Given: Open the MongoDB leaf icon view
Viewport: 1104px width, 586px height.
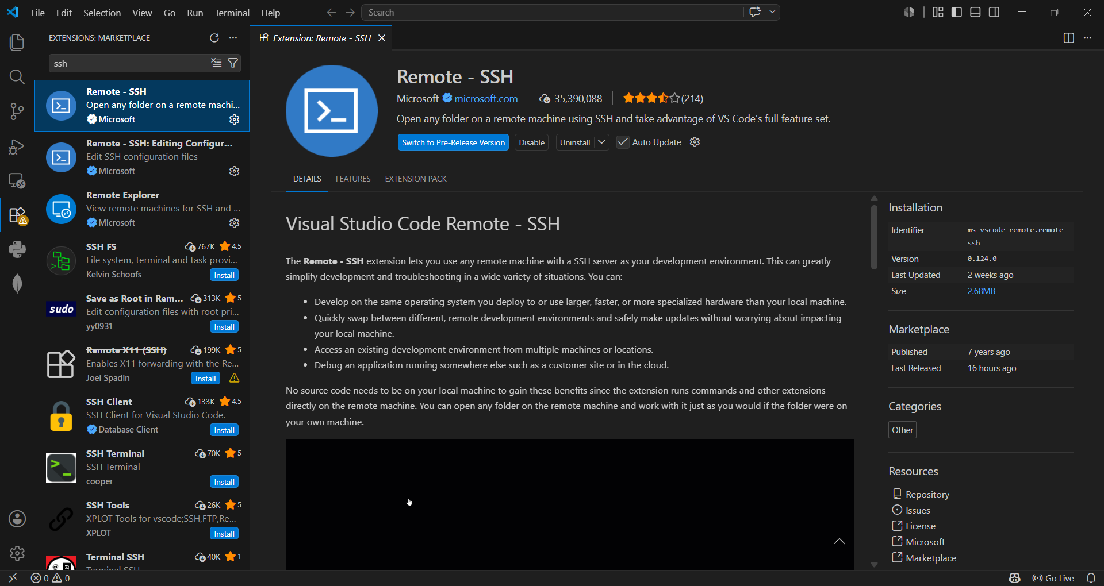Looking at the screenshot, I should click(x=17, y=283).
